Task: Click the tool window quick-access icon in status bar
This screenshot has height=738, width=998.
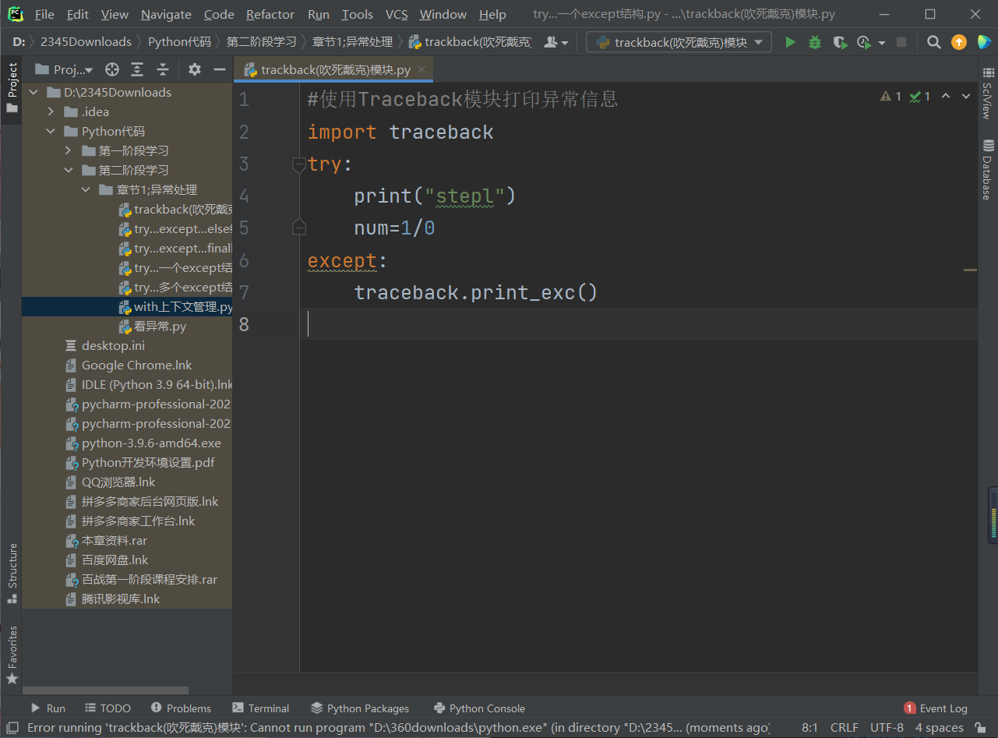Action: tap(12, 728)
